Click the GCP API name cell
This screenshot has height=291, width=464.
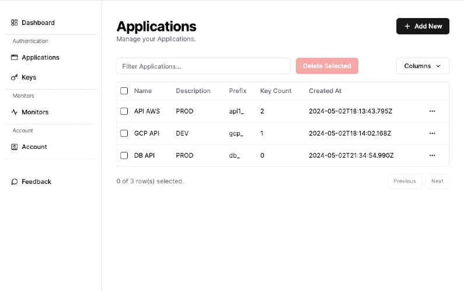[x=146, y=133]
